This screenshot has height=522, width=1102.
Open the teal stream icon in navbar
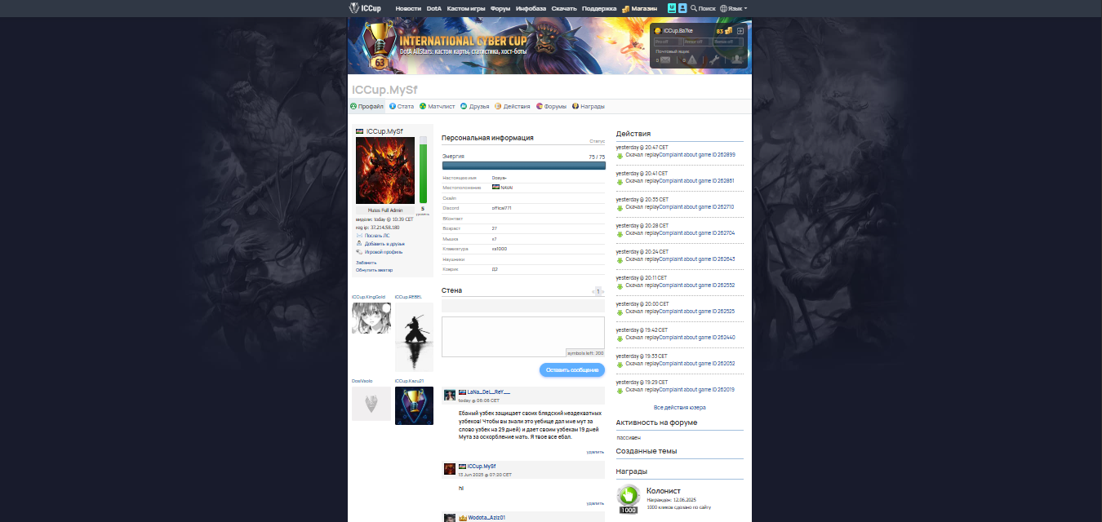671,8
